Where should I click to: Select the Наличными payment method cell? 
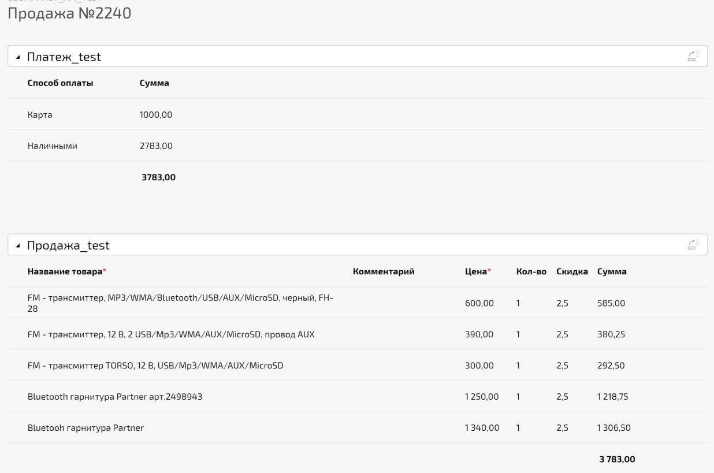pyautogui.click(x=53, y=146)
